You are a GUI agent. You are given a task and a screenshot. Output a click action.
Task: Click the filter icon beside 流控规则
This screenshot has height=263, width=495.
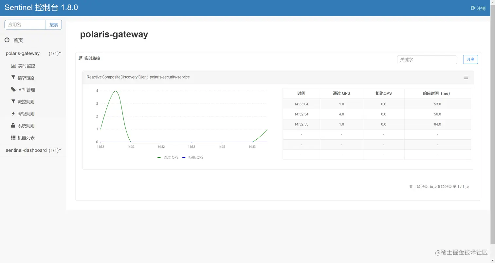click(13, 101)
